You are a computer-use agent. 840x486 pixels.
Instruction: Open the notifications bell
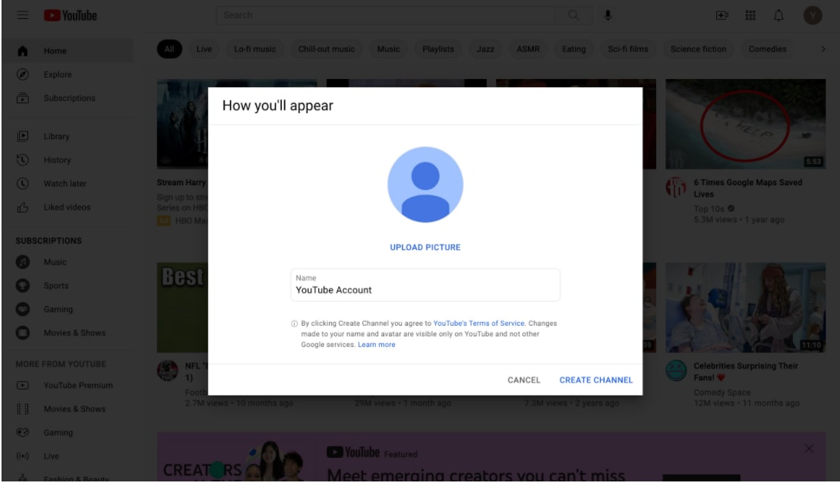tap(778, 15)
